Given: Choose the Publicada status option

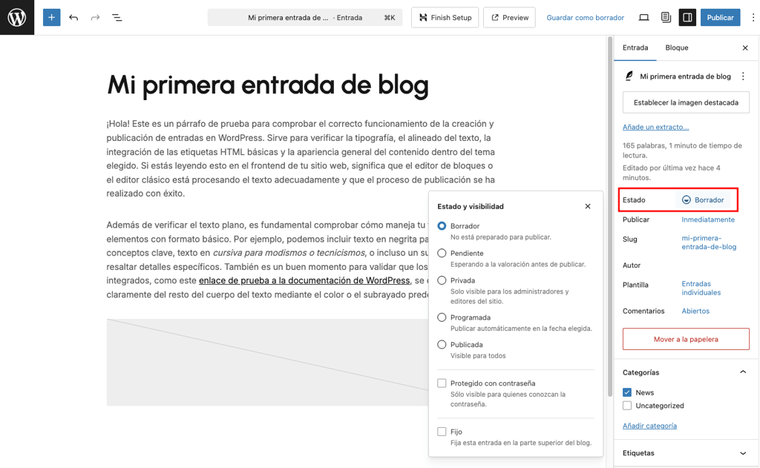Looking at the screenshot, I should [442, 344].
